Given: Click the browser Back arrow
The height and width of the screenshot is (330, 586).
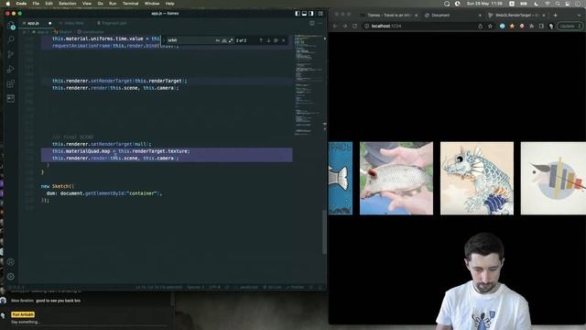Looking at the screenshot, I should tap(335, 27).
